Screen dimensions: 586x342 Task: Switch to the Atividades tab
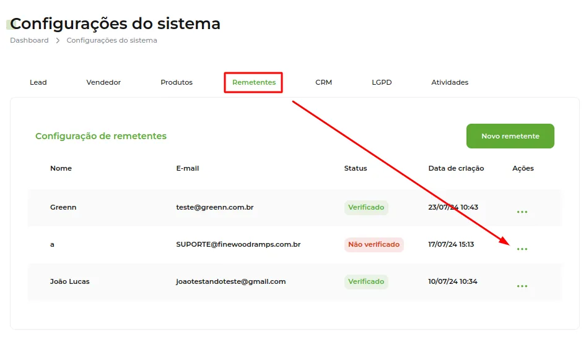(x=450, y=82)
